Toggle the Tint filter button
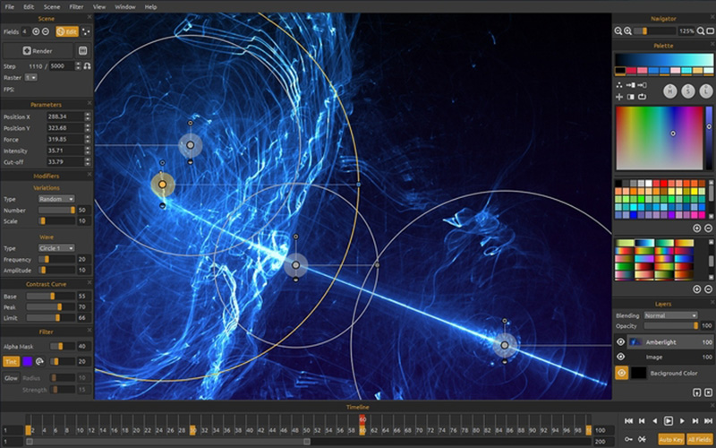Screen dimensions: 716x448 11,362
